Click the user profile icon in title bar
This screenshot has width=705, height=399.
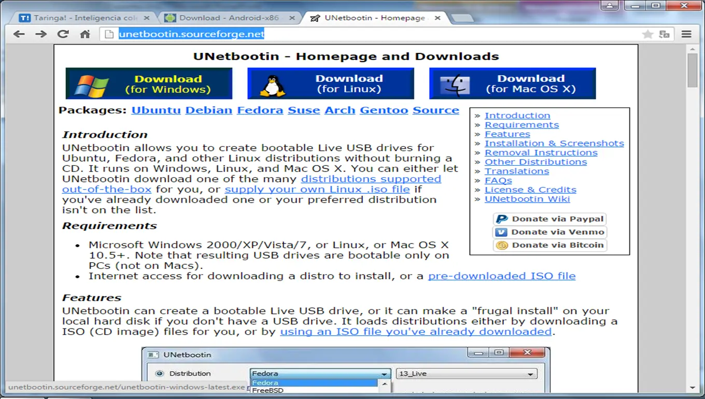pyautogui.click(x=610, y=6)
